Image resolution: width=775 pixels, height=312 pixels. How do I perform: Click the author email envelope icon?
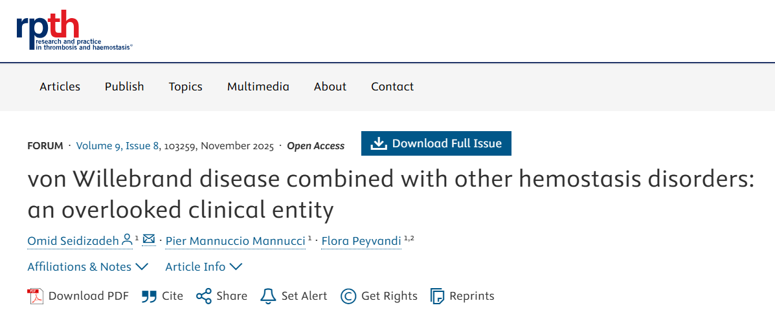pyautogui.click(x=149, y=240)
